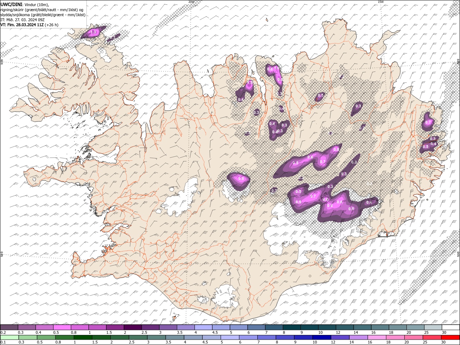Screen dimensions: 460x345
Task: Click the 'VT: Fim. 28.03.2024 11Z' valid time
Action: [22, 25]
